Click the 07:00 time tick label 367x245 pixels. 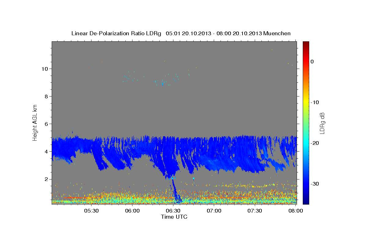click(214, 211)
